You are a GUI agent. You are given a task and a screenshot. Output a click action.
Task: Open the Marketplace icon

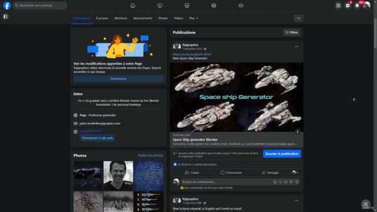click(187, 5)
